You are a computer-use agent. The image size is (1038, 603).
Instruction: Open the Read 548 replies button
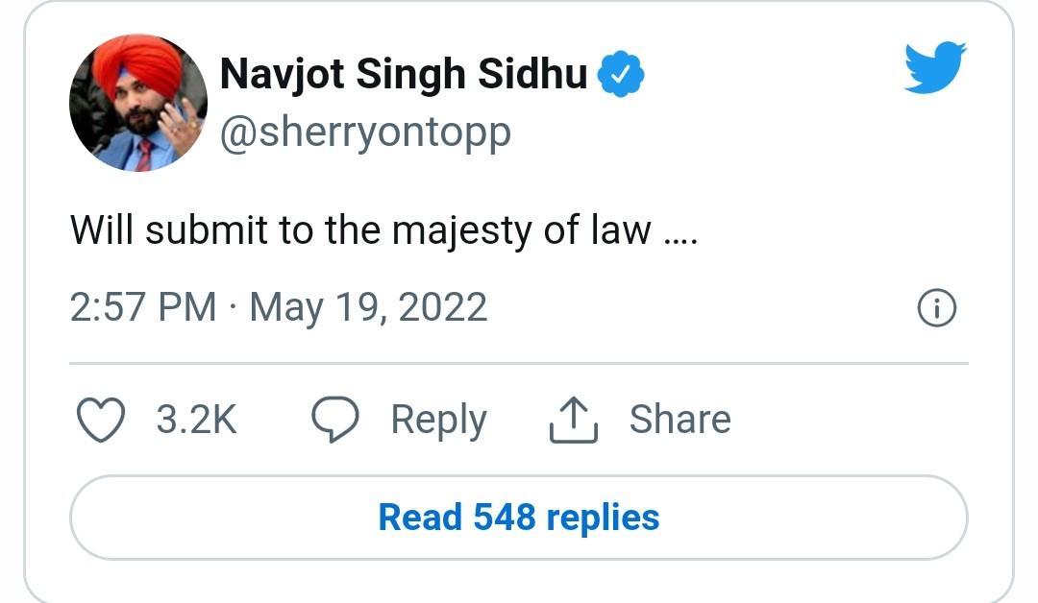pyautogui.click(x=519, y=518)
